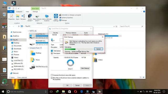Click the Back navigation arrow
168x94 pixels.
click(x=10, y=26)
